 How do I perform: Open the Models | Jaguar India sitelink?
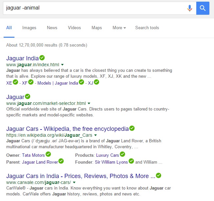pos(58,83)
